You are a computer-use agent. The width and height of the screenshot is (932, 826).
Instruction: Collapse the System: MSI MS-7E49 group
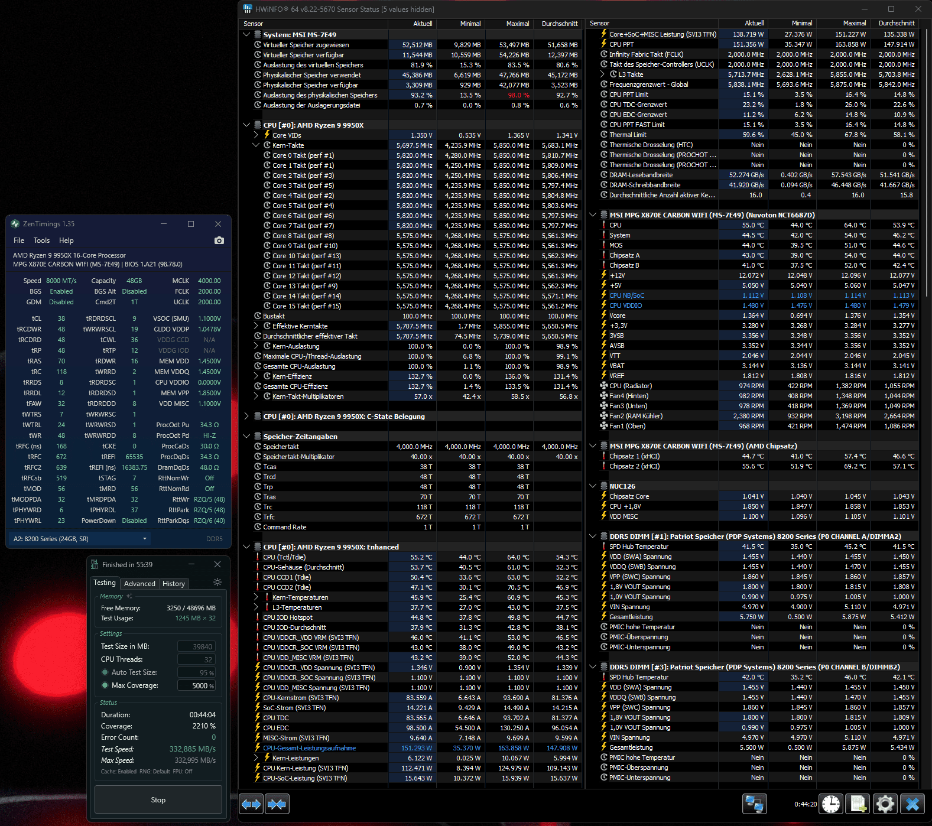click(246, 35)
